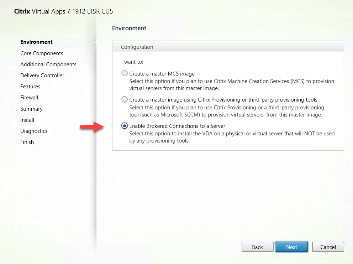Choose Citrix Provisioning master image option
The width and height of the screenshot is (353, 264).
pyautogui.click(x=124, y=99)
